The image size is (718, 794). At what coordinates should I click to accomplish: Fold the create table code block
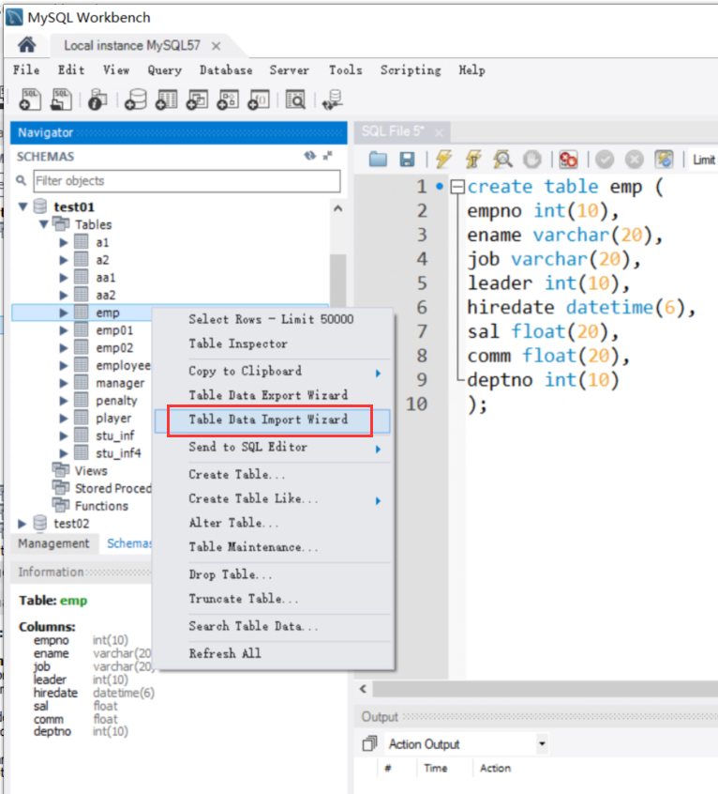pos(457,187)
